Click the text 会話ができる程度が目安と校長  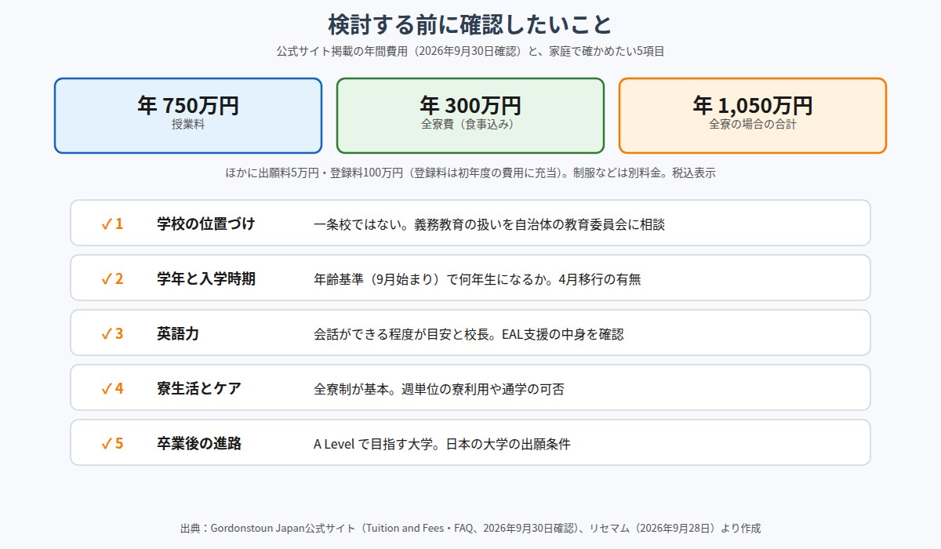[401, 334]
